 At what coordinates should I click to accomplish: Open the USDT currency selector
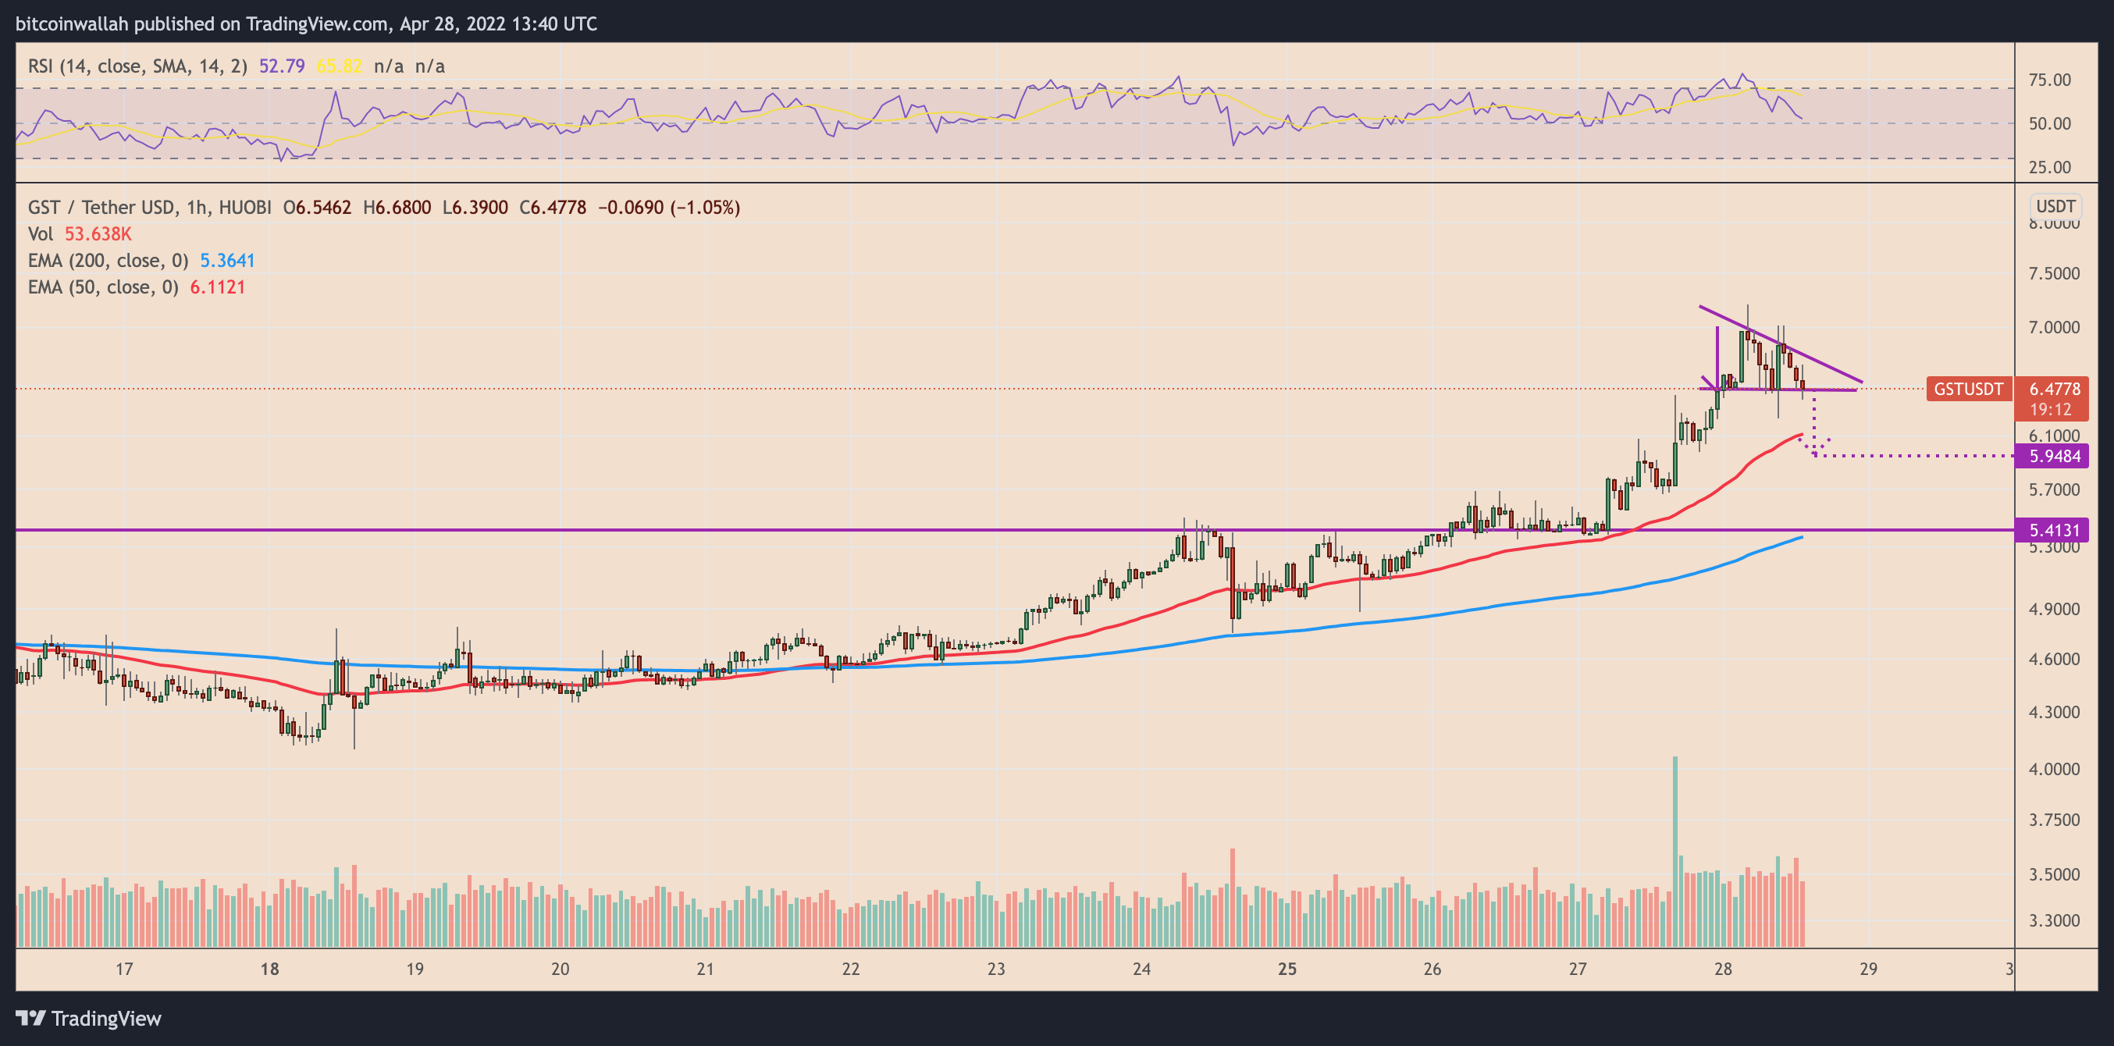(x=2055, y=207)
